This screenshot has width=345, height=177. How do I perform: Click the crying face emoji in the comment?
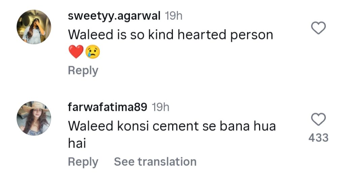tap(93, 52)
